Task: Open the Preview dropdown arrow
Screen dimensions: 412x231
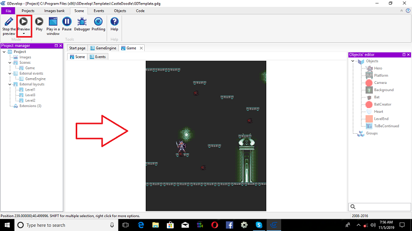Action: [24, 33]
